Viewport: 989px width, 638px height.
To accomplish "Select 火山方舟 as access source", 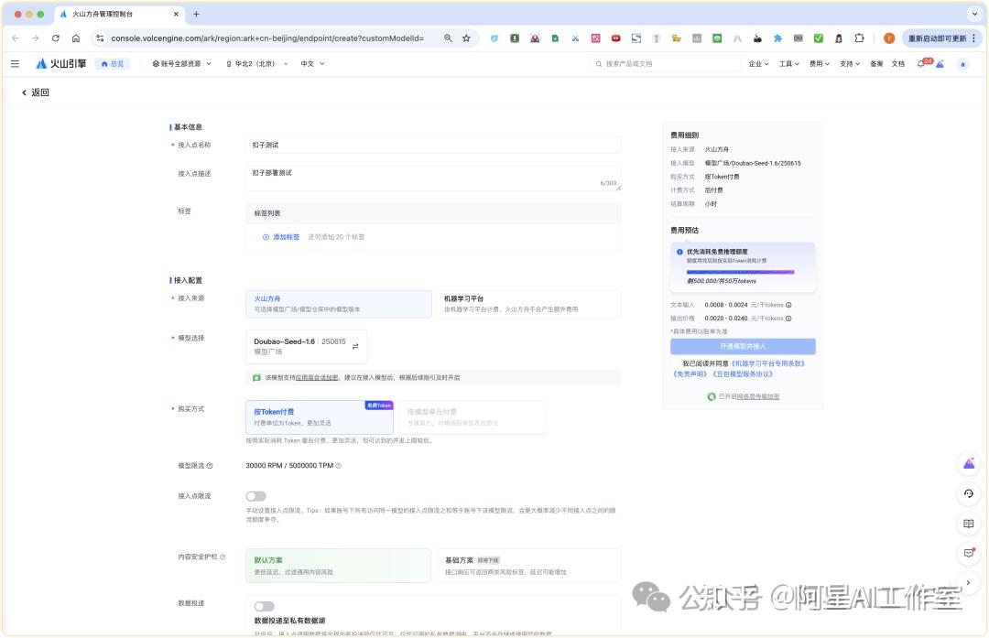I will 338,304.
